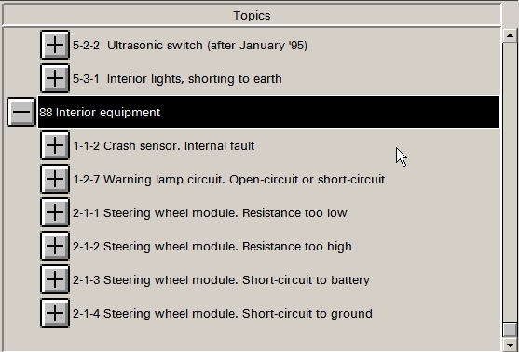The height and width of the screenshot is (352, 519).
Task: Expand 1-1-2 Crash sensor internal fault
Action: pos(55,145)
